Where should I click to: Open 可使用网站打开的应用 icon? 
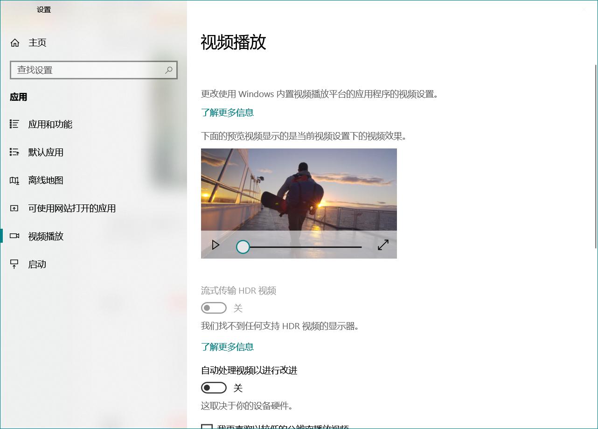(x=14, y=208)
